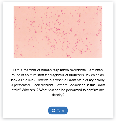Click the word 'Turn' label

(60, 111)
